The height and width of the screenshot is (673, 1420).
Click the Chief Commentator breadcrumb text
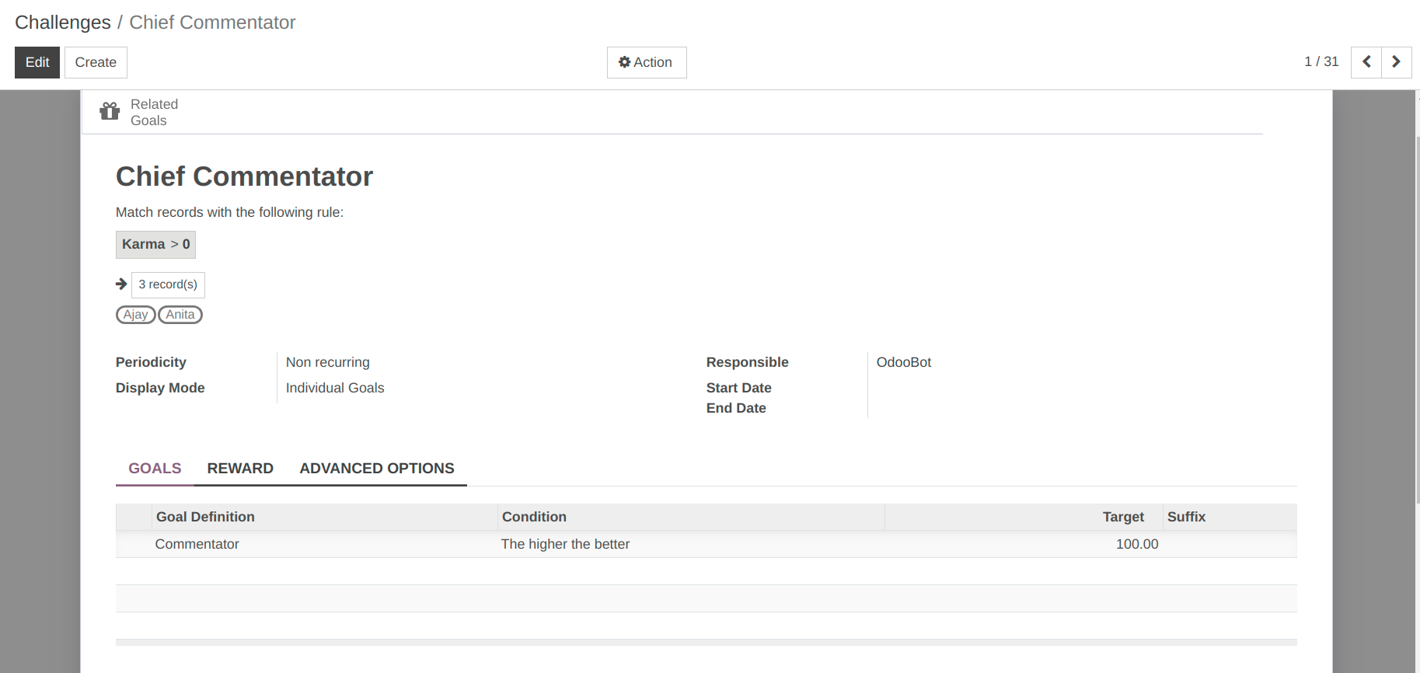pos(212,23)
